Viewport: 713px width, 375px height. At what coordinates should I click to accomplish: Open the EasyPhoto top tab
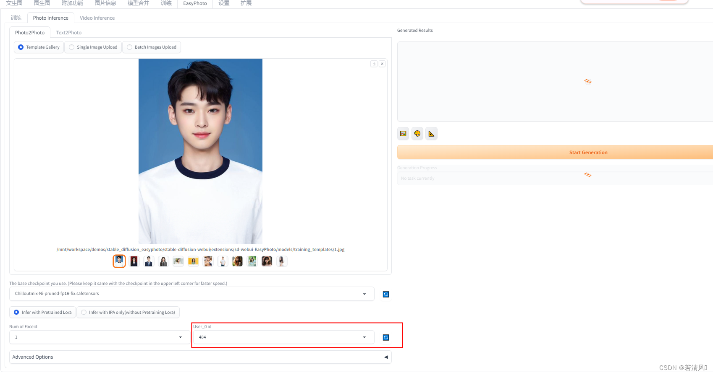tap(195, 3)
